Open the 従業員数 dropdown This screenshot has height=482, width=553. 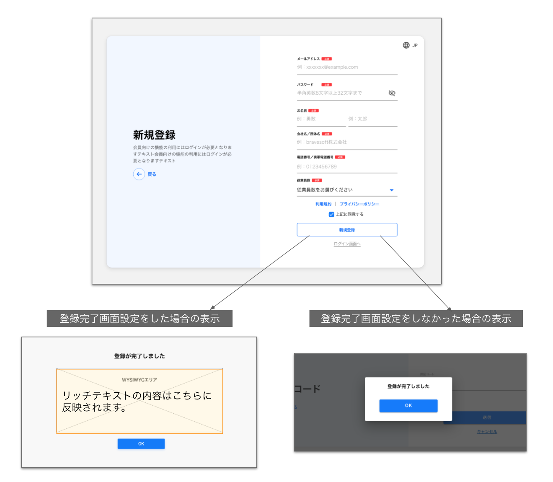click(347, 190)
